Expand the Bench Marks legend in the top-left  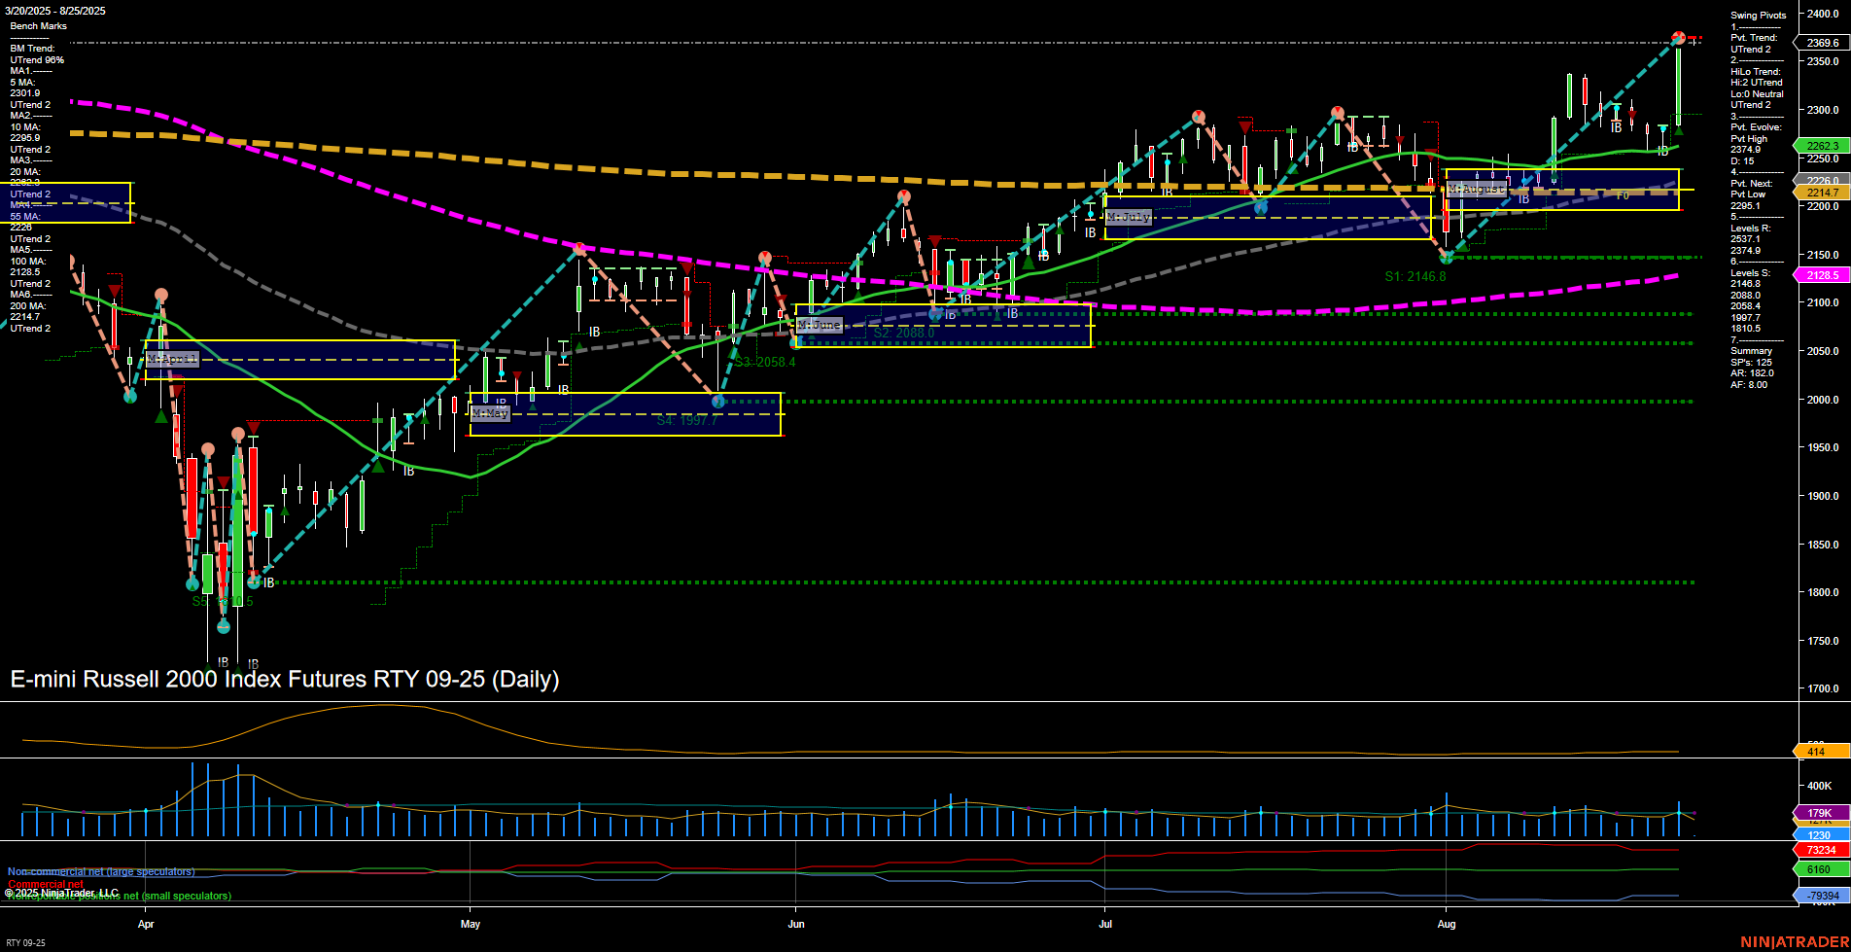point(40,26)
